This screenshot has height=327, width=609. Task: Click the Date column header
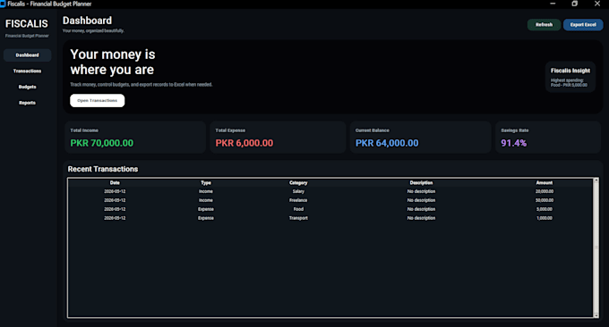(x=115, y=182)
